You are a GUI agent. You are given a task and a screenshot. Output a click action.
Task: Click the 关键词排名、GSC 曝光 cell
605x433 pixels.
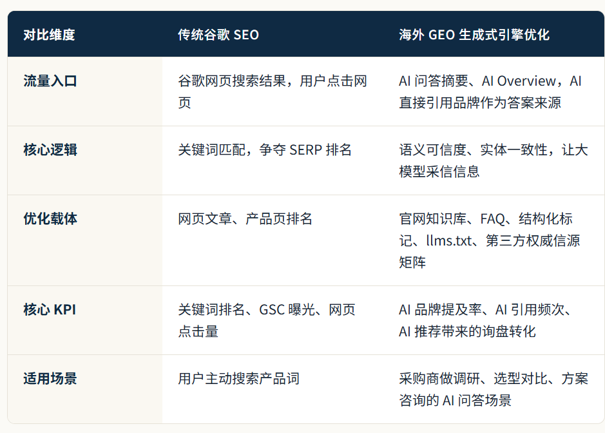266,320
